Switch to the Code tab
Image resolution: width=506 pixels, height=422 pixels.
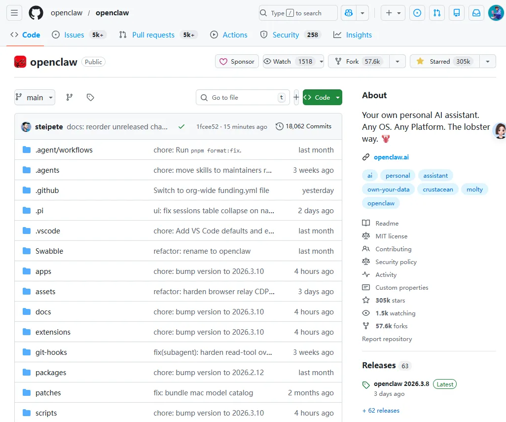25,35
